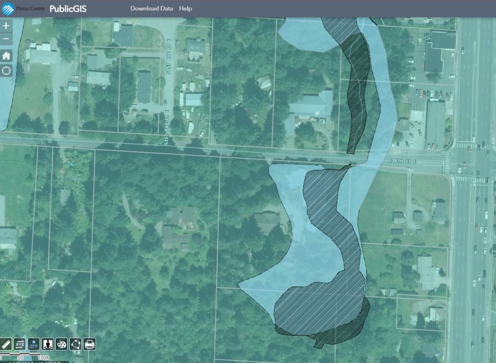The width and height of the screenshot is (496, 363).
Task: Print the current map view
Action: click(x=90, y=344)
